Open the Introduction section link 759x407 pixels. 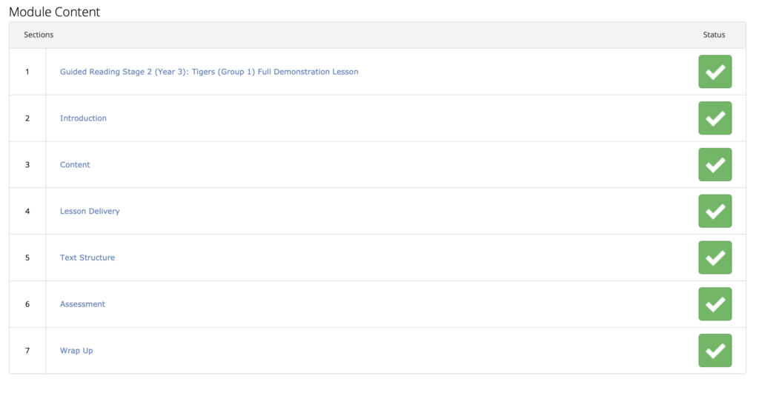83,118
